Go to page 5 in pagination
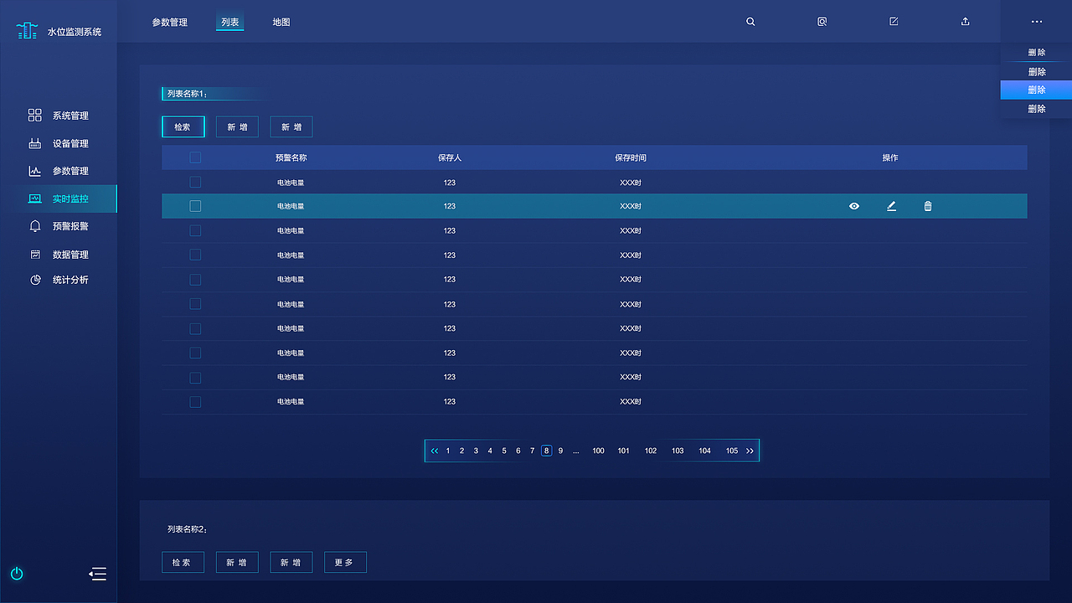Viewport: 1072px width, 603px height. [x=504, y=451]
